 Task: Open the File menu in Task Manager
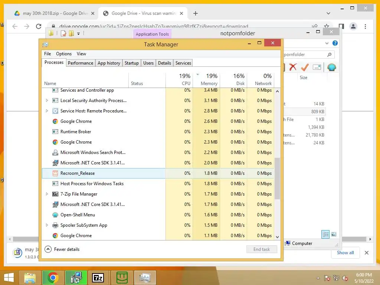47,54
